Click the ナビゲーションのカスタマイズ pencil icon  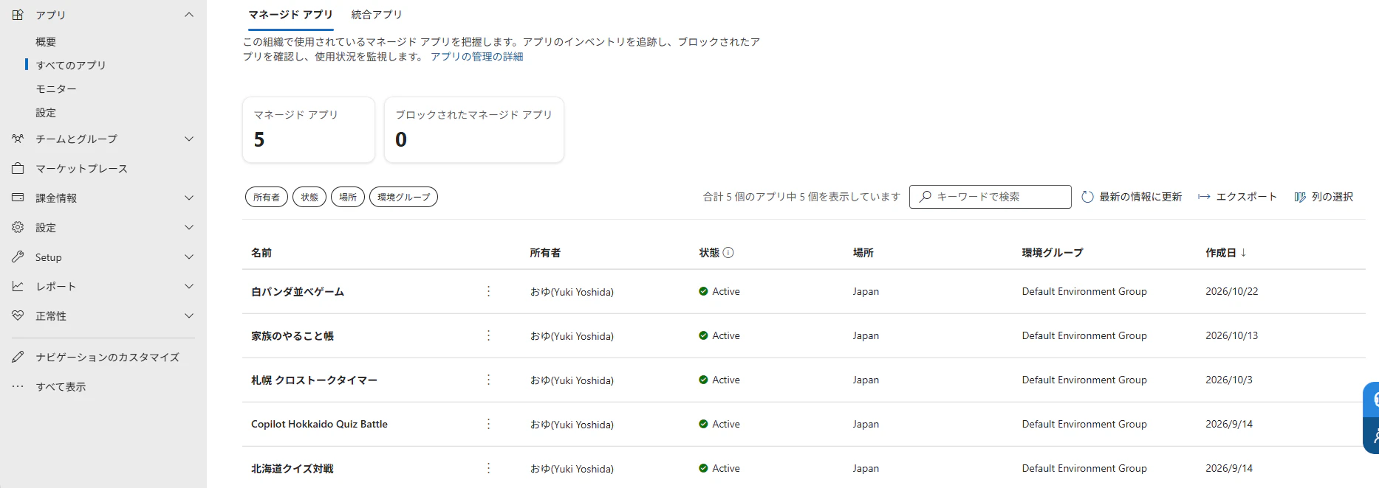[18, 357]
